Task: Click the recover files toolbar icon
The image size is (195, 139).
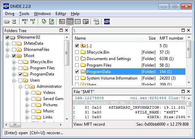Action: pos(96,22)
